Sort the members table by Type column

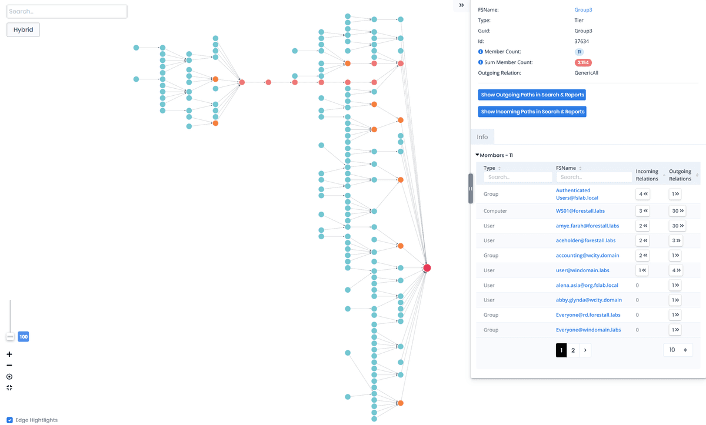(x=500, y=168)
